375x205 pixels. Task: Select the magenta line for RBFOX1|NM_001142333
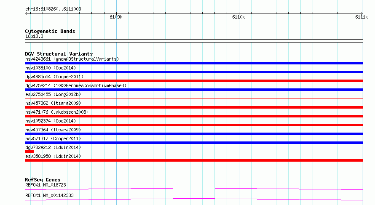coord(194,199)
